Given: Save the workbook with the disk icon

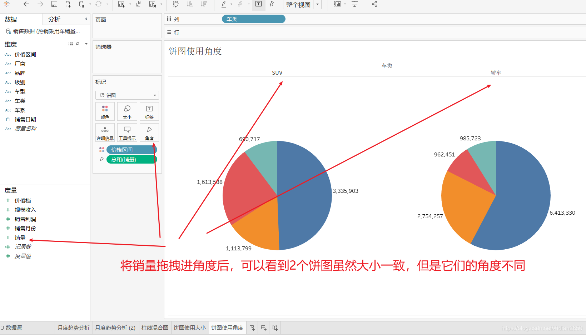Looking at the screenshot, I should tap(54, 4).
